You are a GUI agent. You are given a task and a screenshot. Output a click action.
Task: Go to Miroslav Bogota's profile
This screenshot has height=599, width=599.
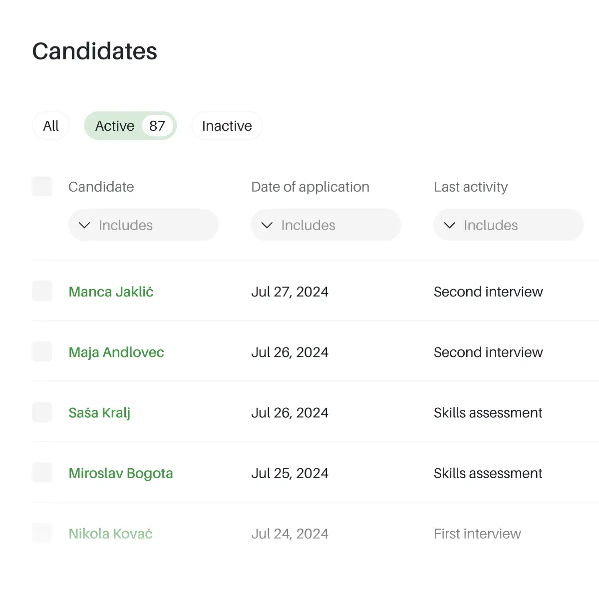tap(121, 473)
